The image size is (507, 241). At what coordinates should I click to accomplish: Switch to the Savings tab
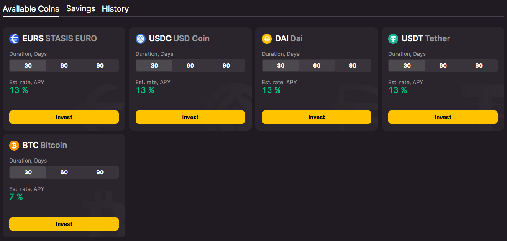pos(81,9)
